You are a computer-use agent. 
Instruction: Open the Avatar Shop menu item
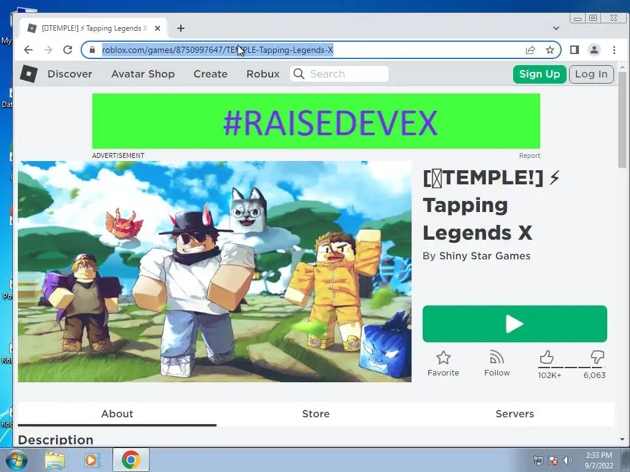coord(143,74)
